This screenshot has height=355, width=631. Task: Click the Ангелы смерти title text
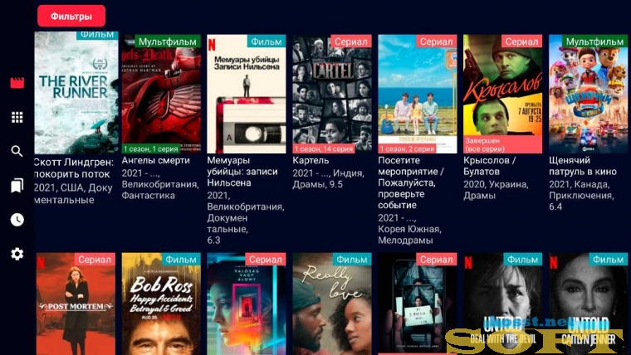click(x=156, y=160)
